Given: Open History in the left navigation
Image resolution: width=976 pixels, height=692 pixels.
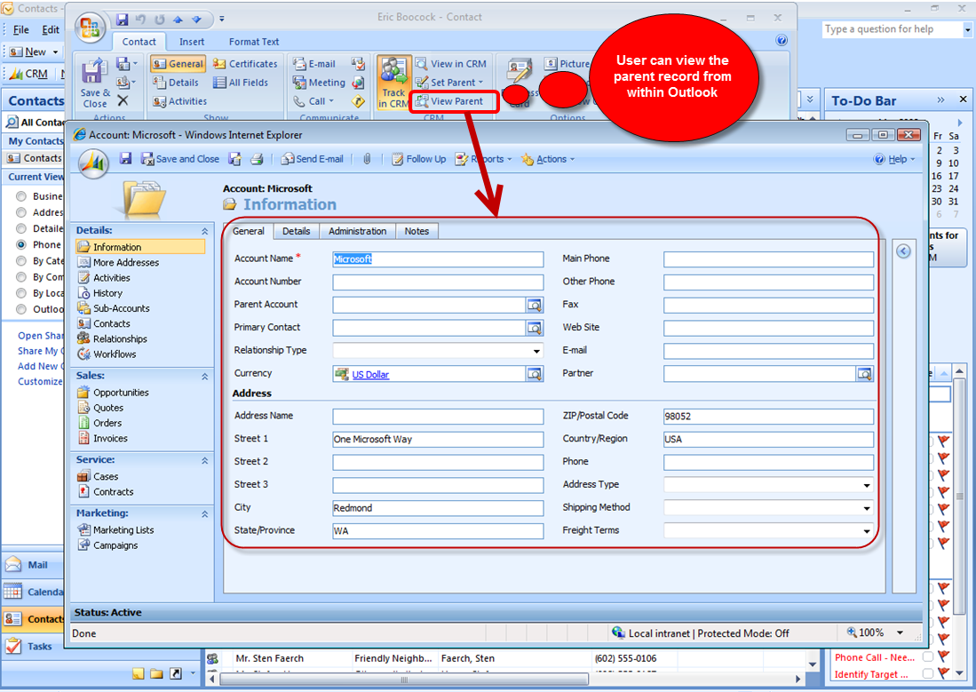Looking at the screenshot, I should 107,293.
